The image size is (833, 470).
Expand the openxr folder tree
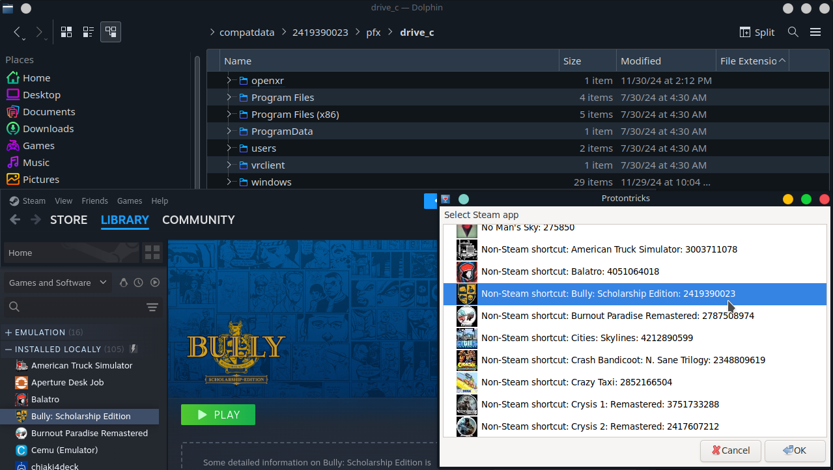click(229, 80)
